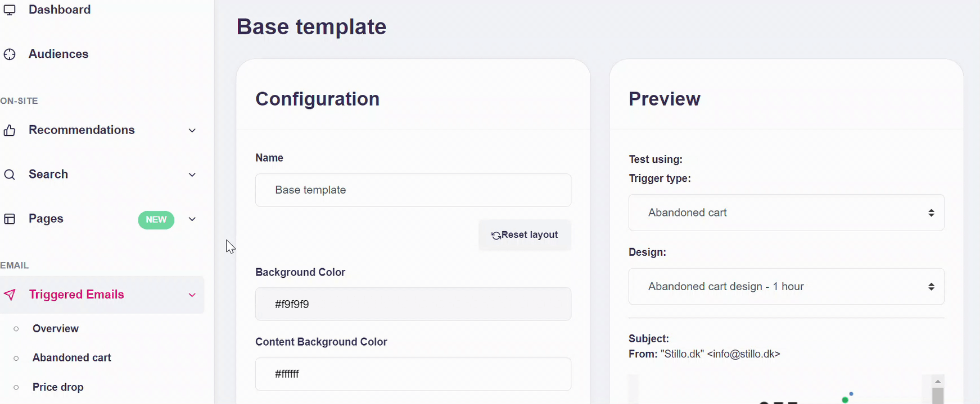Click into the Name input field
The width and height of the screenshot is (980, 404).
tap(413, 190)
